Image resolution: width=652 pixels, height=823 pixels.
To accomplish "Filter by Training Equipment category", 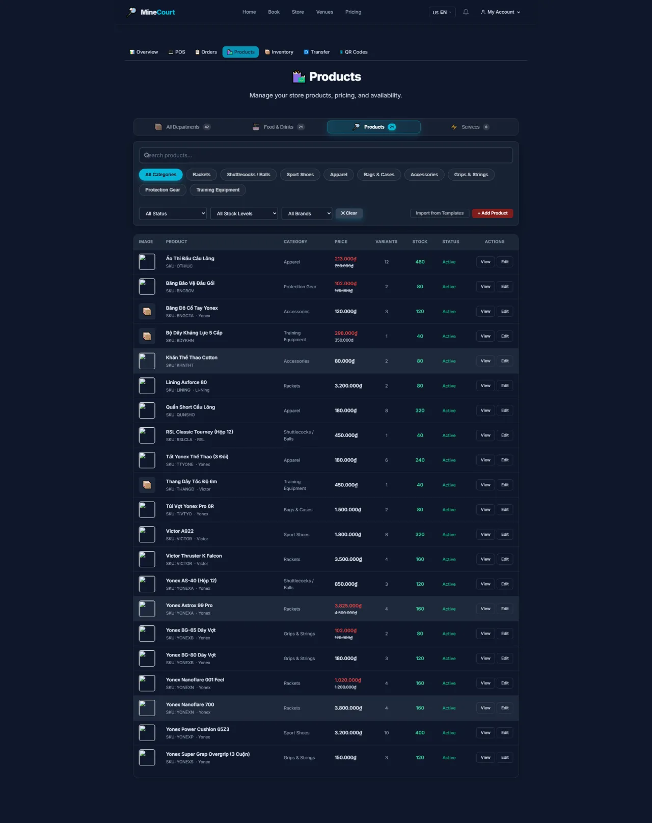I will pos(218,190).
